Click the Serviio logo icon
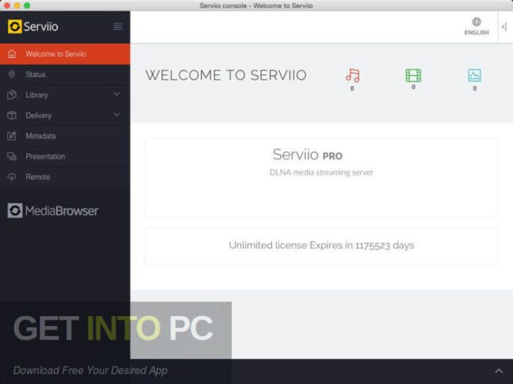Image resolution: width=513 pixels, height=384 pixels. coord(15,26)
